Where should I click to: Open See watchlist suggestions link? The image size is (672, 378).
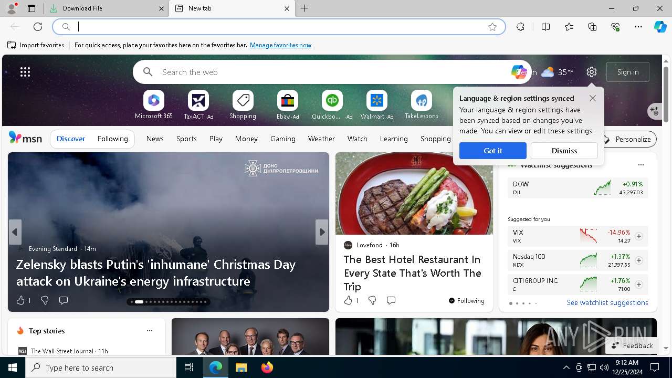pos(607,302)
